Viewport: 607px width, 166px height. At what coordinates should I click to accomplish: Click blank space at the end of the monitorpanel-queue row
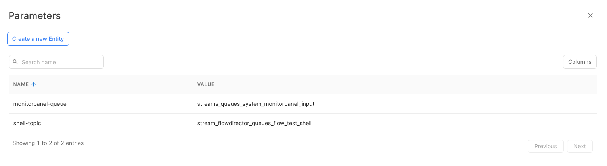[x=476, y=104]
